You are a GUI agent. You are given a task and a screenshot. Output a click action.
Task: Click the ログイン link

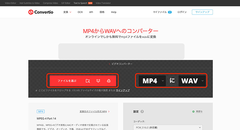click(182, 12)
